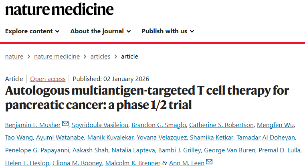Open the Explore content menu
305x168 pixels.
(29, 31)
